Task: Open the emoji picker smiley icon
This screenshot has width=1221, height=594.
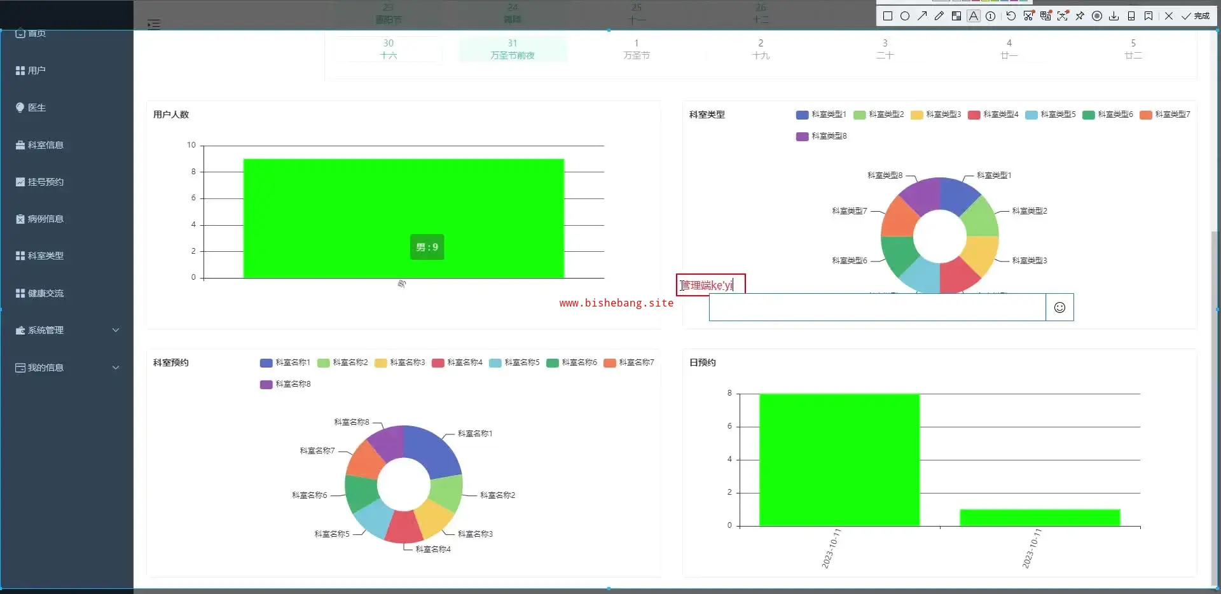Action: pyautogui.click(x=1059, y=307)
